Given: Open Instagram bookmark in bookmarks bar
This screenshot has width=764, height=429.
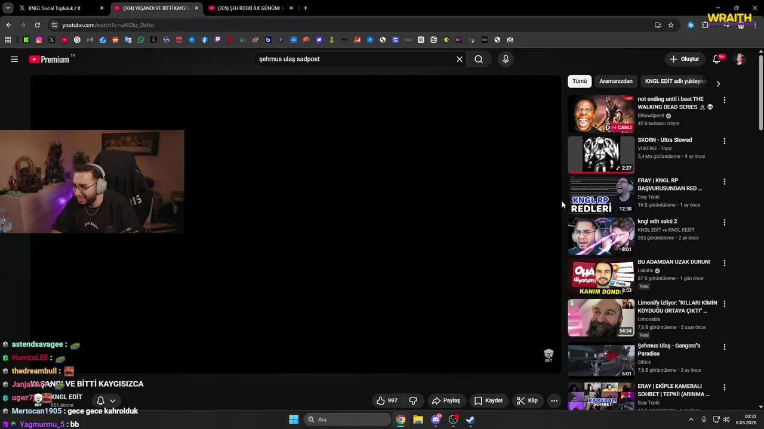Looking at the screenshot, I should click(x=39, y=40).
